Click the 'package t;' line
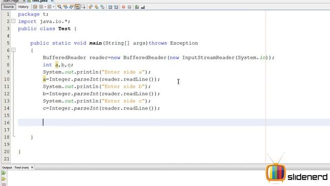The image size is (330, 186). point(33,14)
